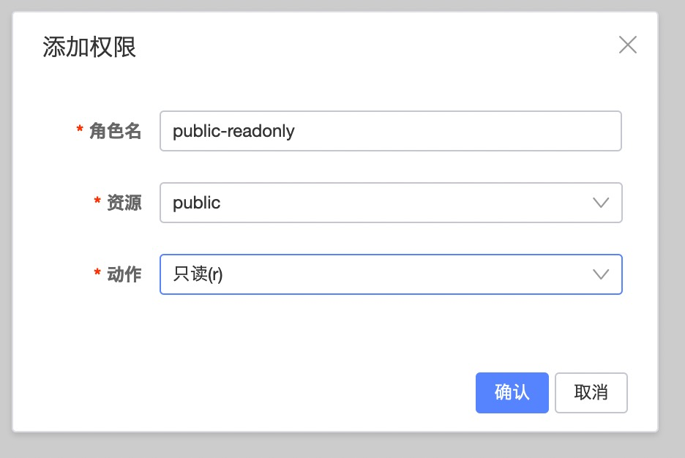Click the 角色名 field label
This screenshot has width=685, height=458.
tap(115, 131)
